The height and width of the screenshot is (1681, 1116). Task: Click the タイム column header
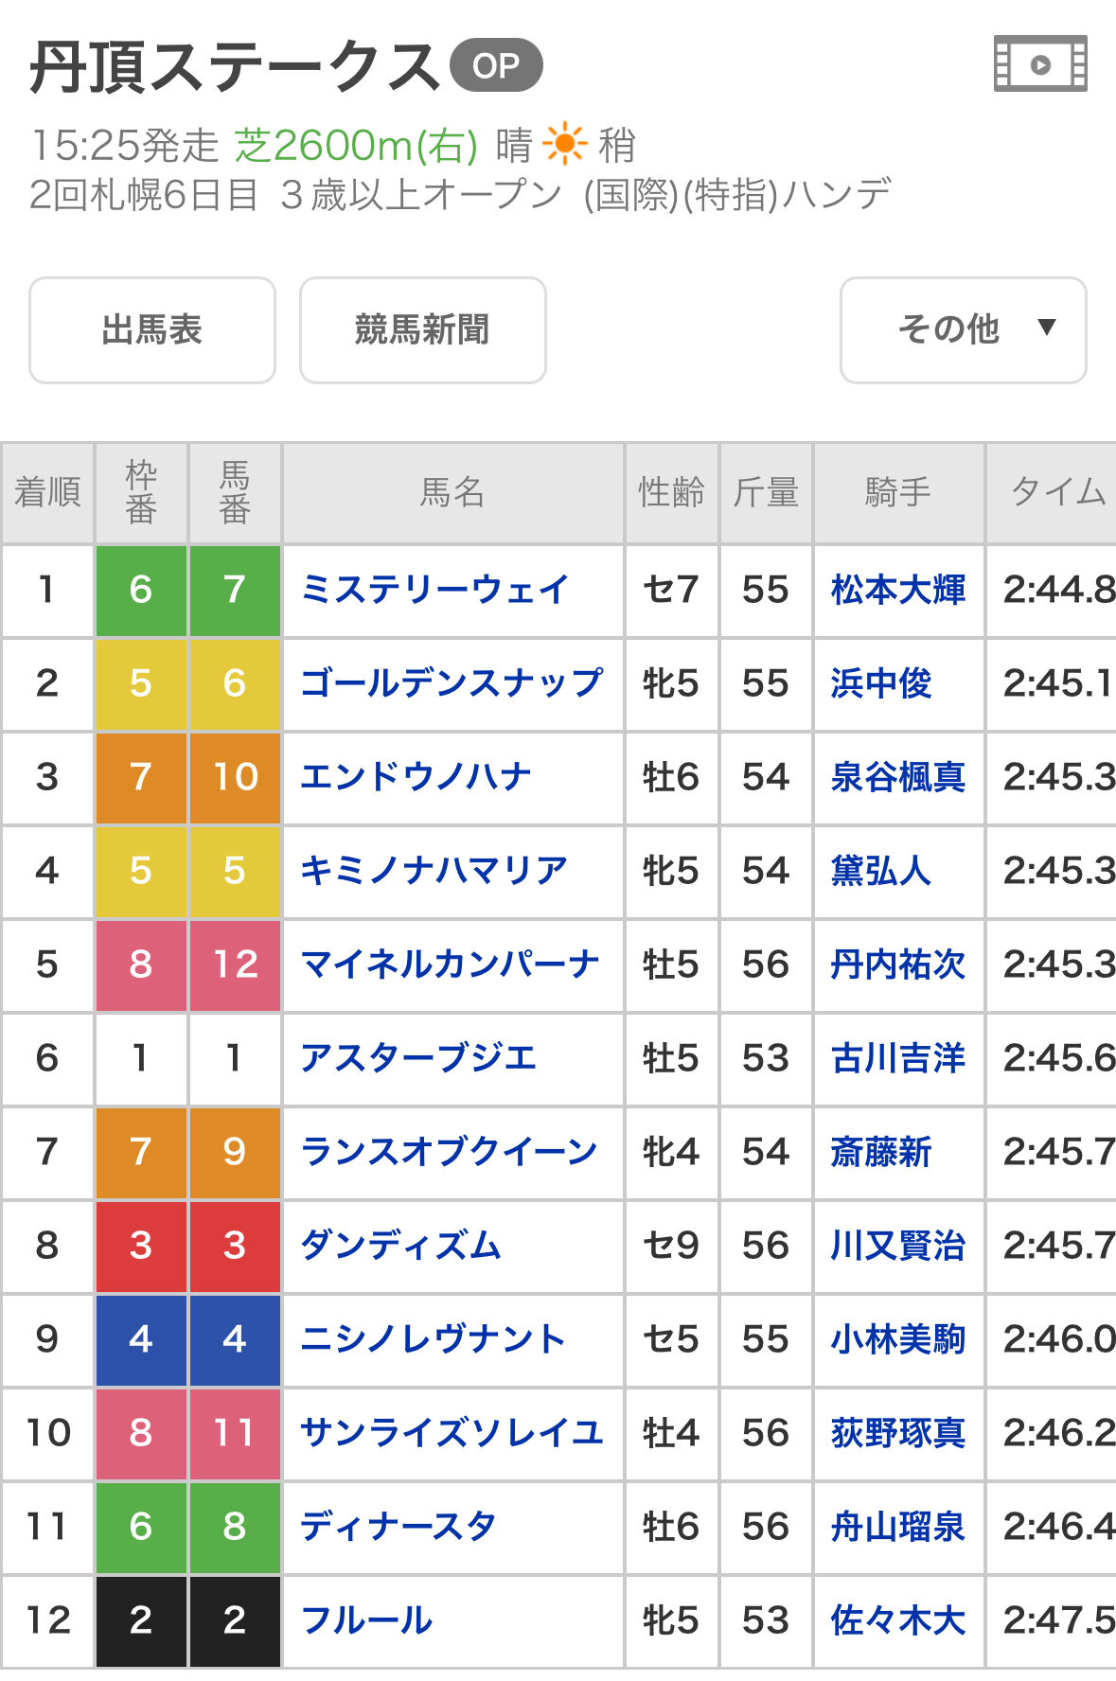click(1055, 492)
